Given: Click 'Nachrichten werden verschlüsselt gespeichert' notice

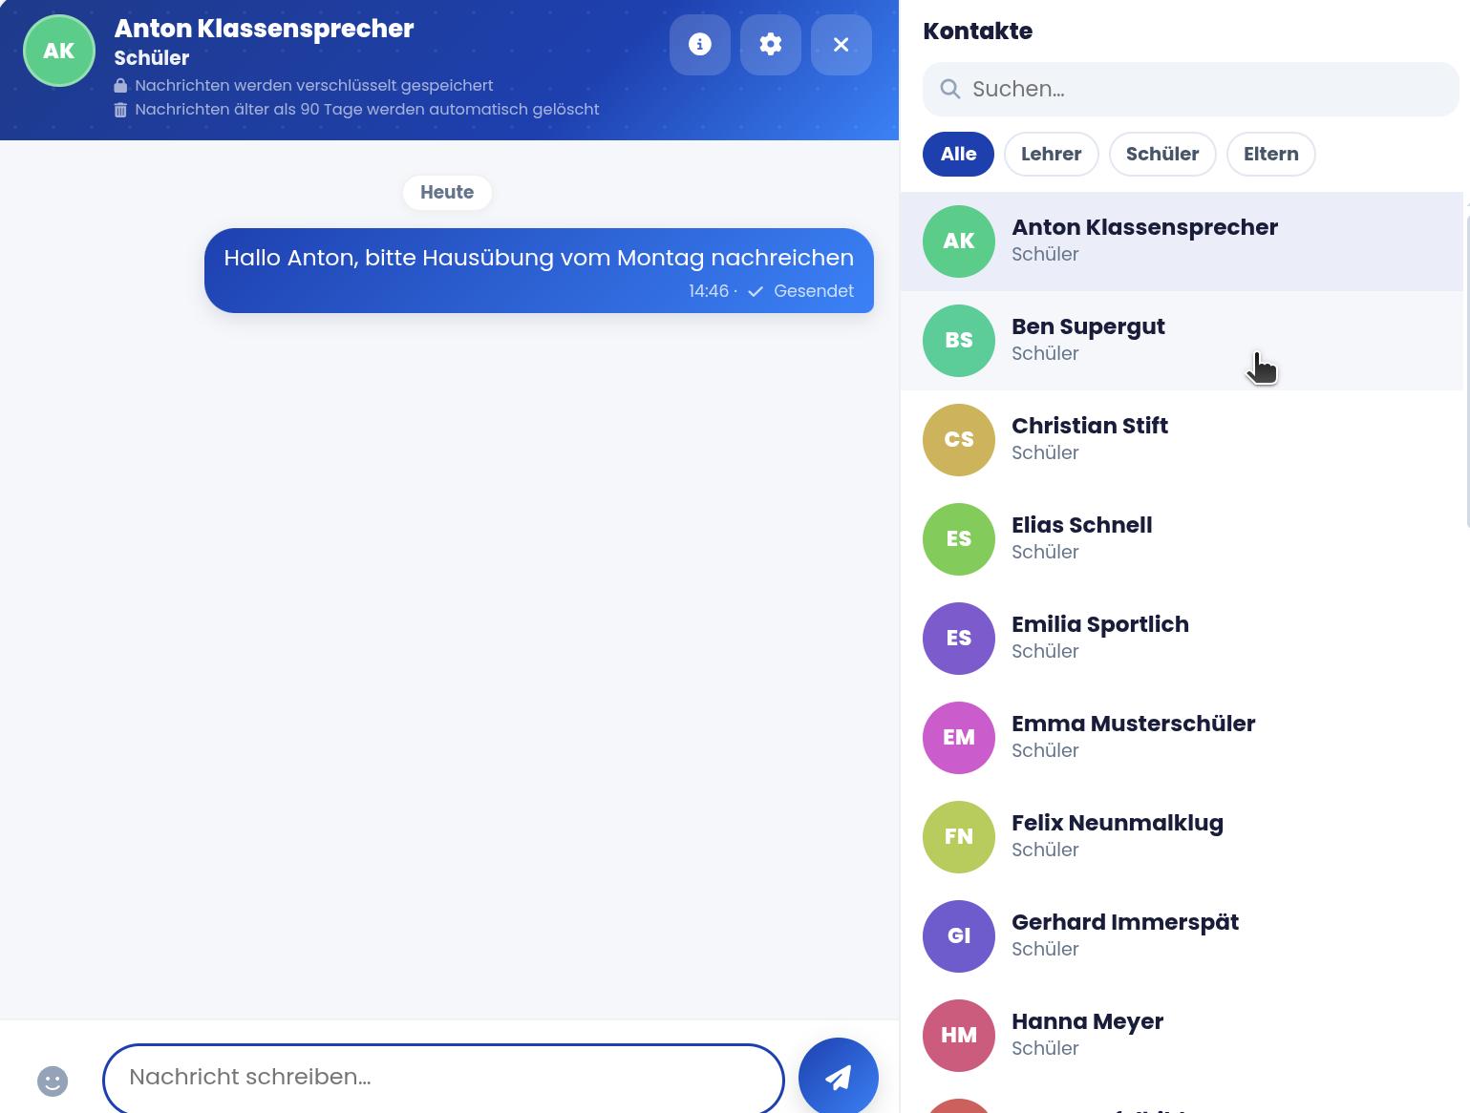Looking at the screenshot, I should click(314, 85).
